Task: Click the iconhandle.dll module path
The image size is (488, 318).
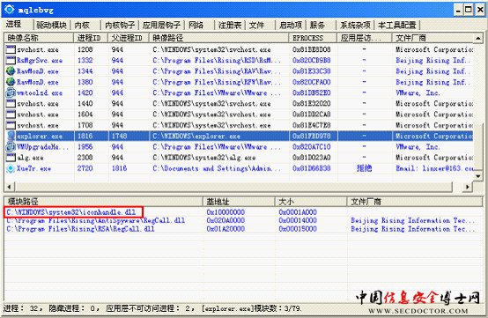Action: point(71,212)
